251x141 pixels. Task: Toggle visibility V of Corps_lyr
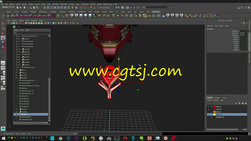[209, 109]
